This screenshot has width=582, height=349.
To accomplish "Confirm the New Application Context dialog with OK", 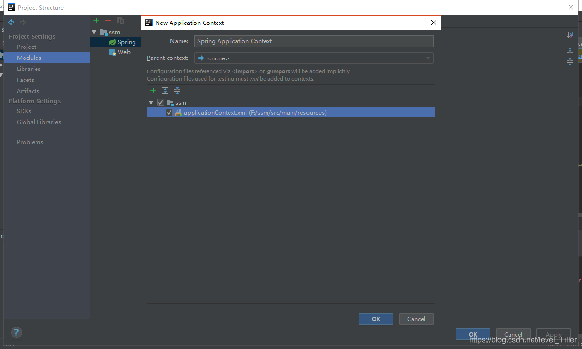I will [376, 319].
